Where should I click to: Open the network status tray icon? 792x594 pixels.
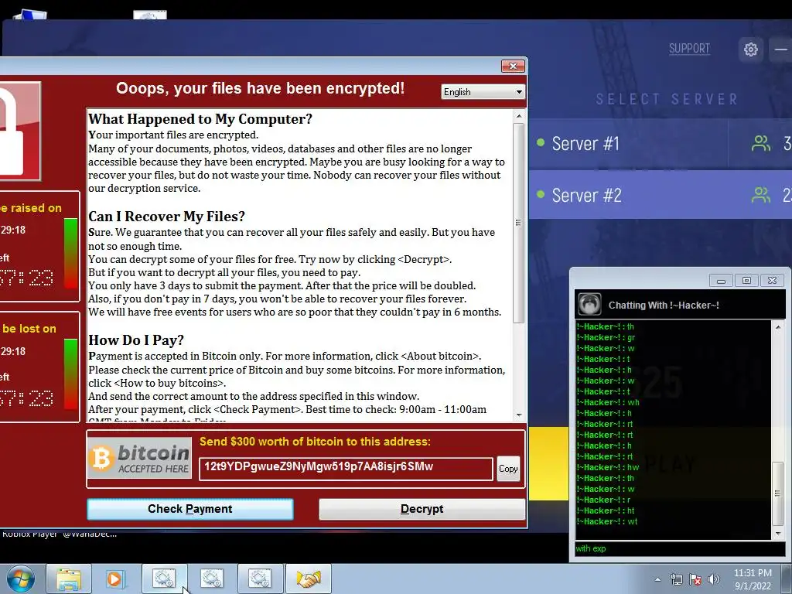(676, 579)
